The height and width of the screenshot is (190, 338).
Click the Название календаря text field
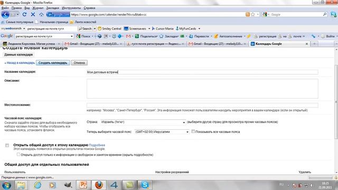[x=202, y=72]
